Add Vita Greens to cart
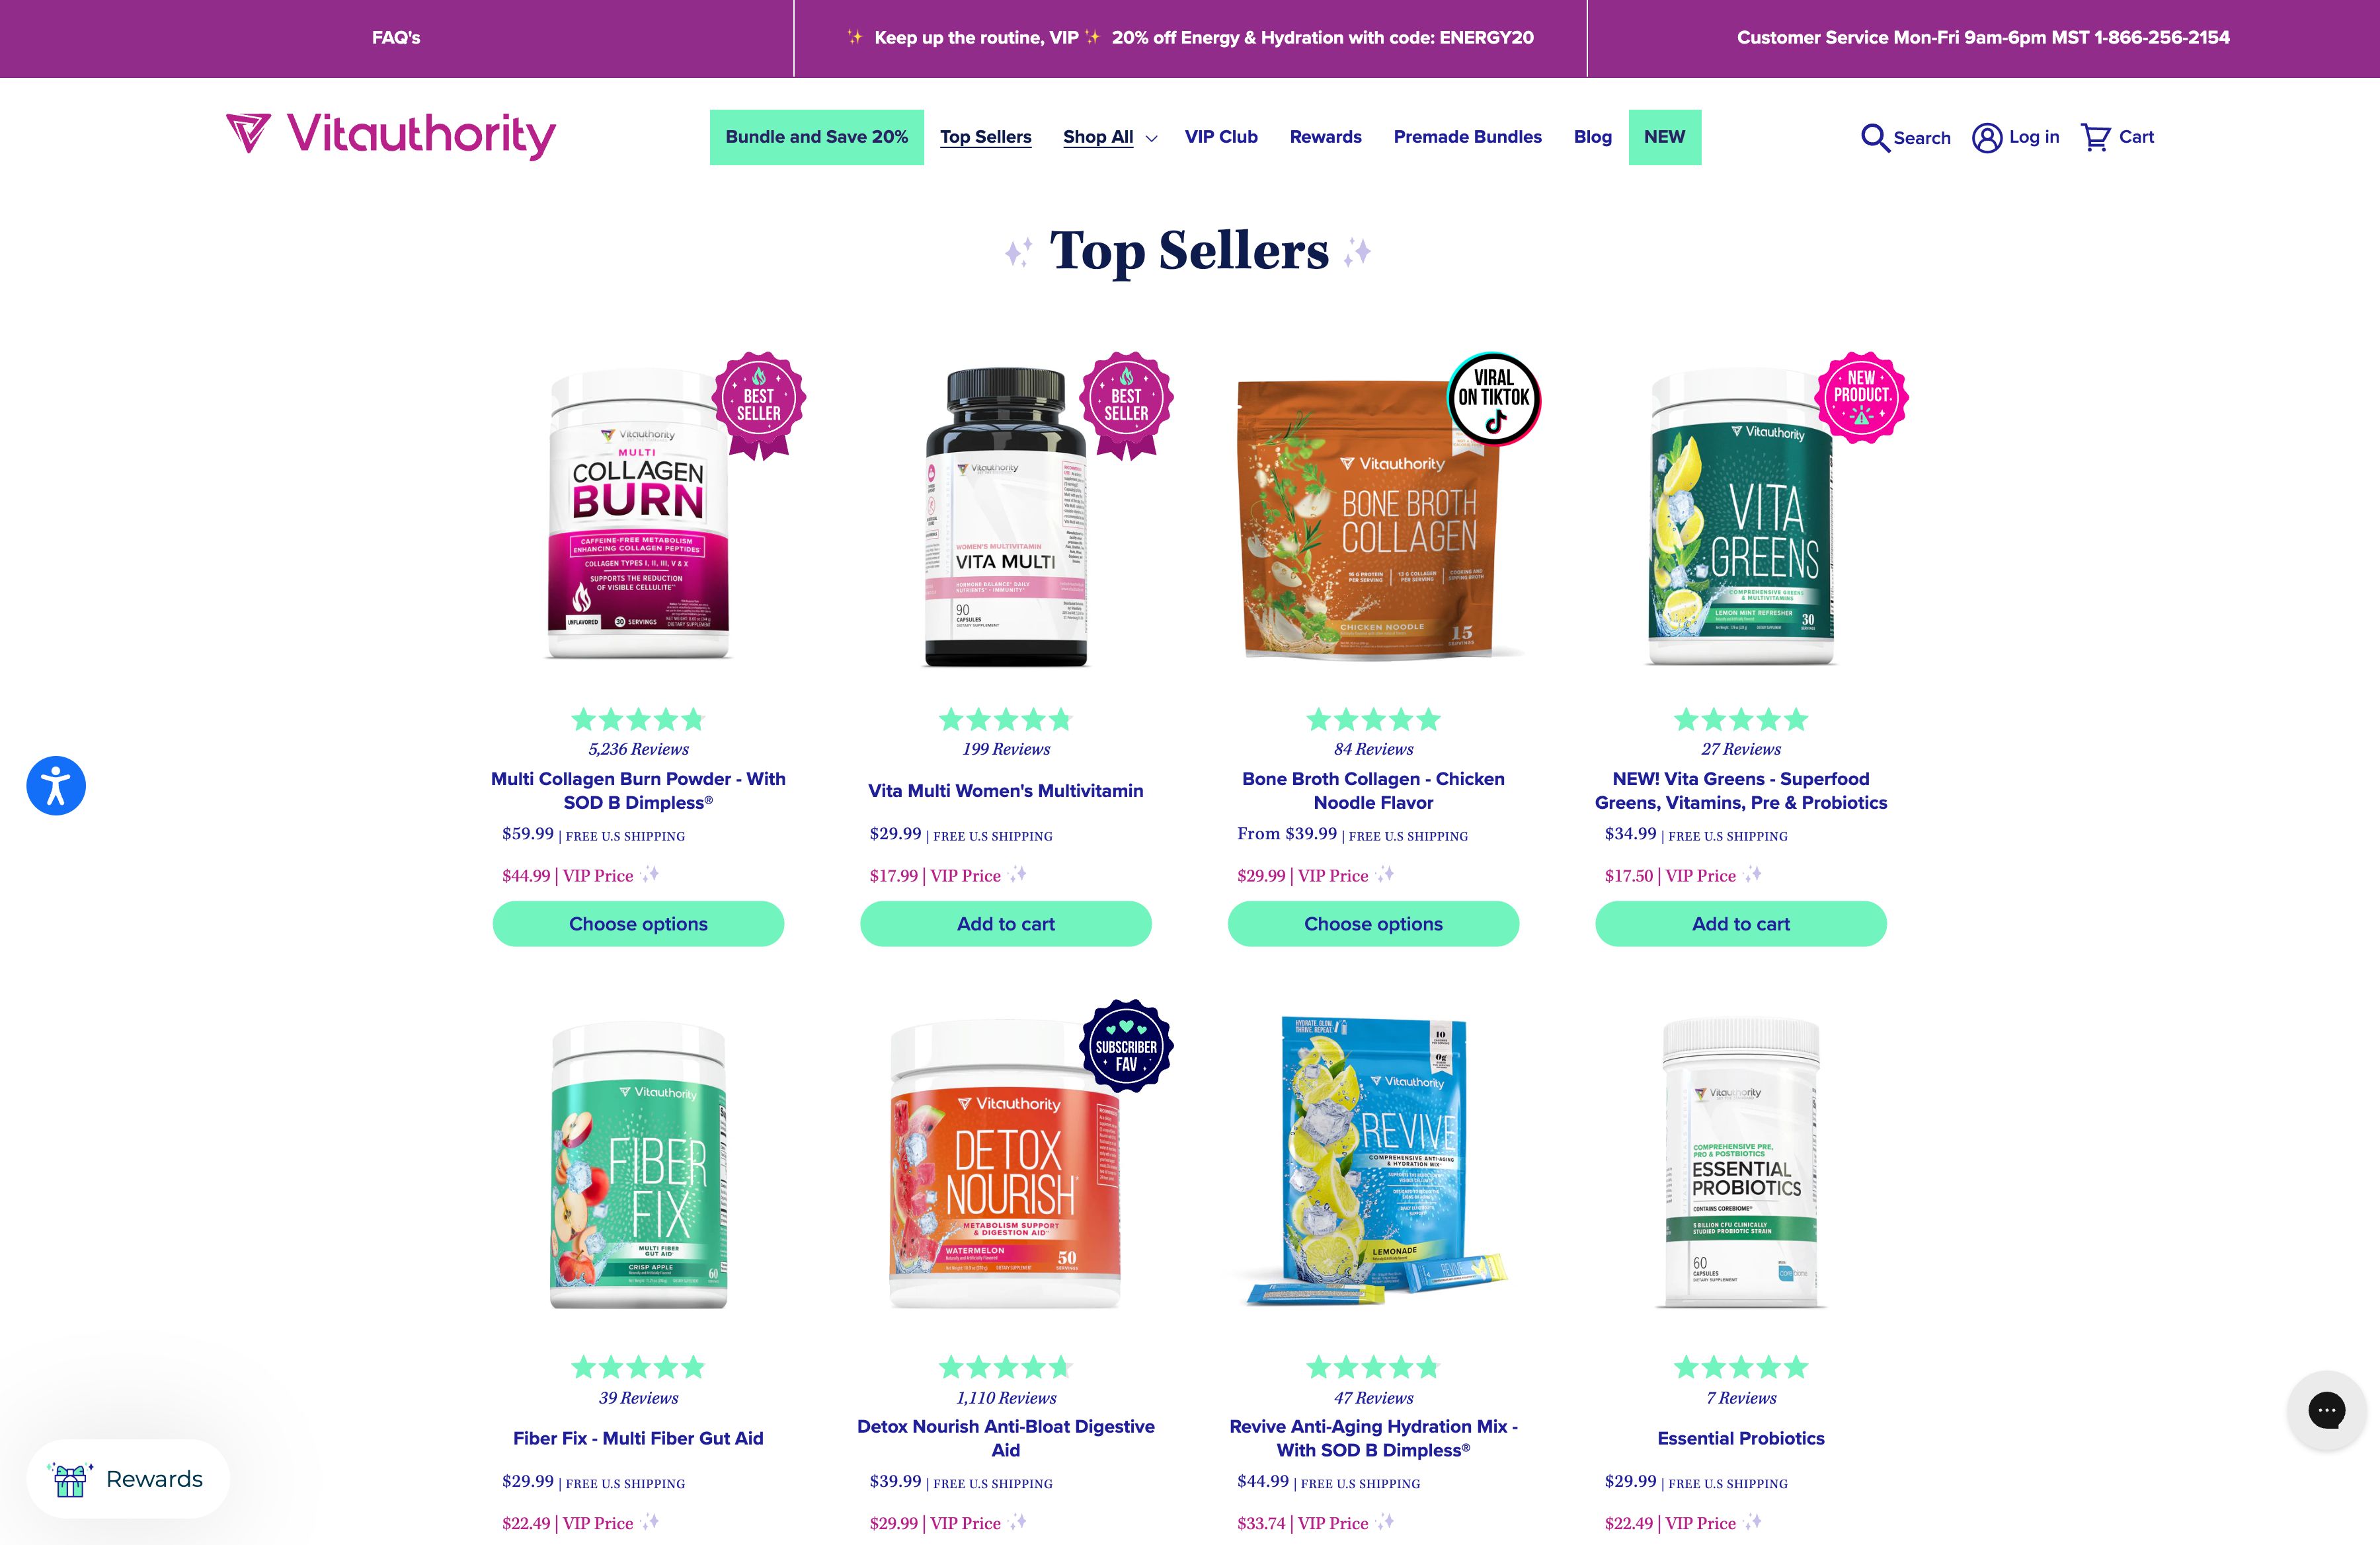The image size is (2380, 1545). coord(1740,923)
